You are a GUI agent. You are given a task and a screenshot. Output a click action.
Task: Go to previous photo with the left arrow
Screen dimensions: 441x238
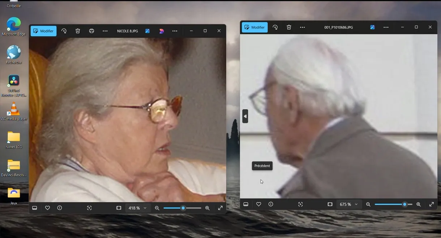[x=245, y=116]
